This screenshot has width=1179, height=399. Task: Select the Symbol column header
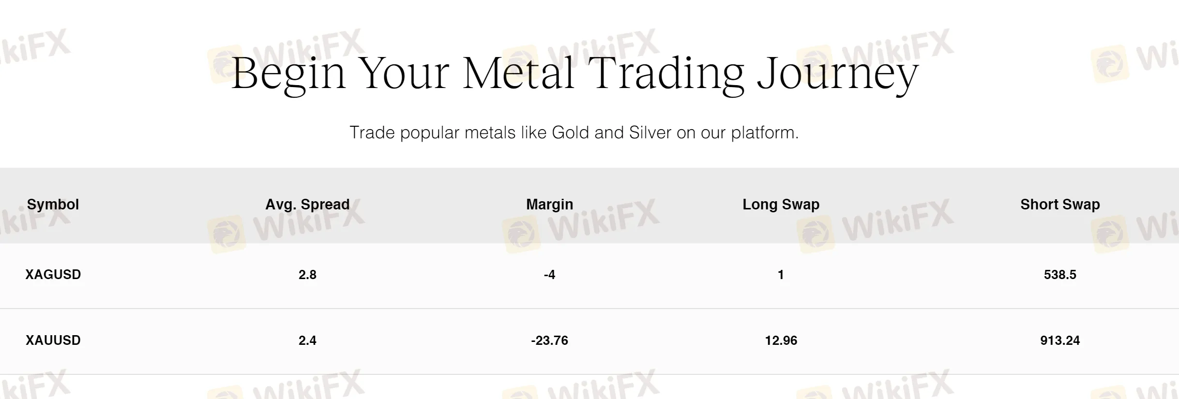coord(53,205)
